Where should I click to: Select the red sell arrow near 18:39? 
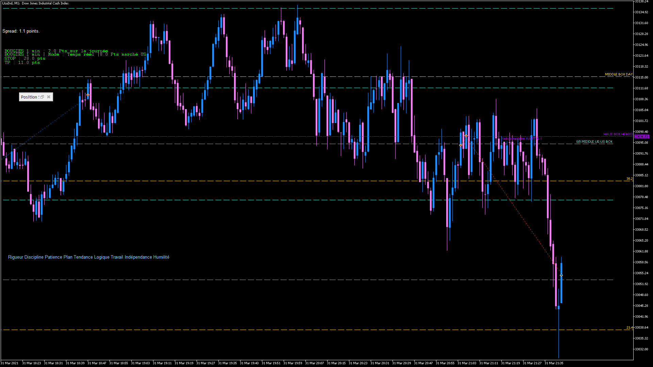[88, 95]
